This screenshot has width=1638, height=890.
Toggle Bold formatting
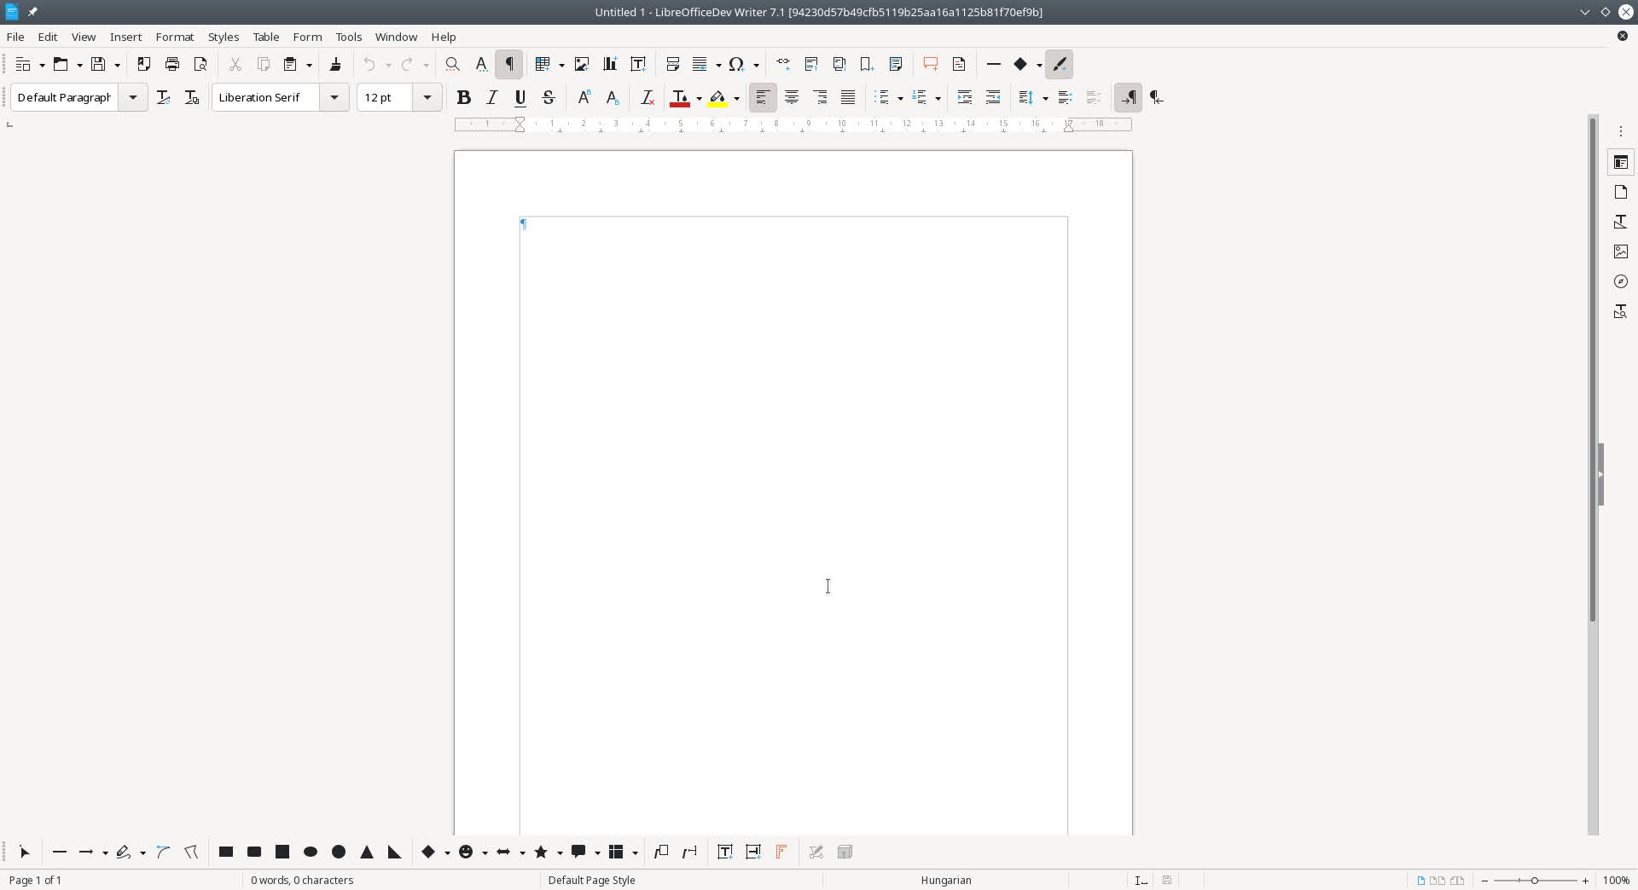[x=464, y=97]
